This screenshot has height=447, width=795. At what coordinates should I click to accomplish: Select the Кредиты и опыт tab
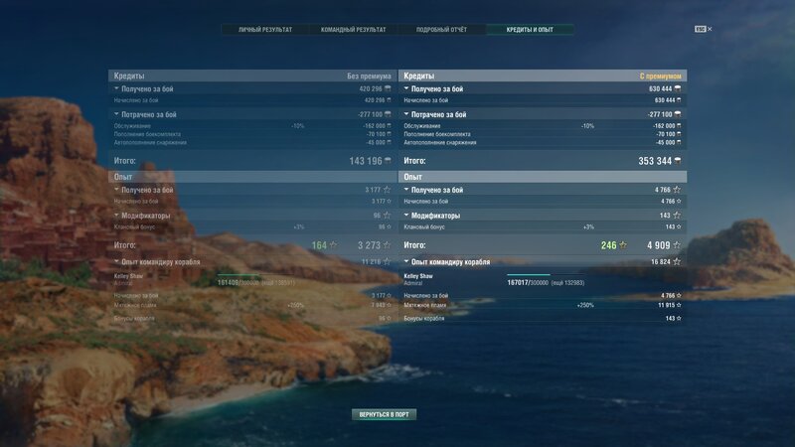coord(530,30)
